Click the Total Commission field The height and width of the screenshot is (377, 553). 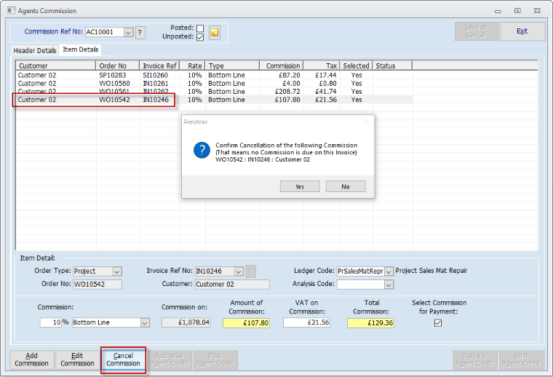pyautogui.click(x=370, y=322)
